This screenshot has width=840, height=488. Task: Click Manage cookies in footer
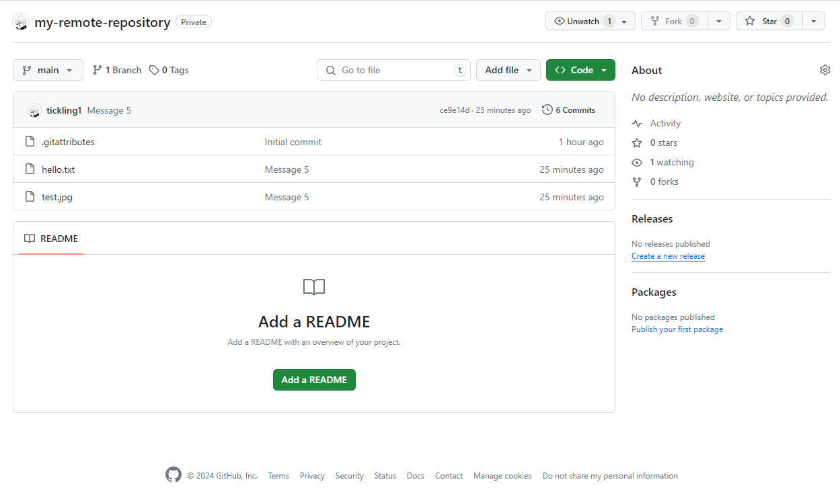(502, 476)
